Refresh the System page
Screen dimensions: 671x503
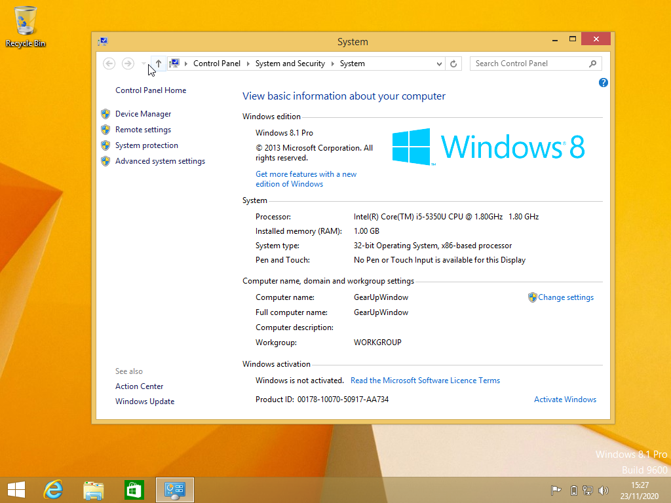point(453,64)
